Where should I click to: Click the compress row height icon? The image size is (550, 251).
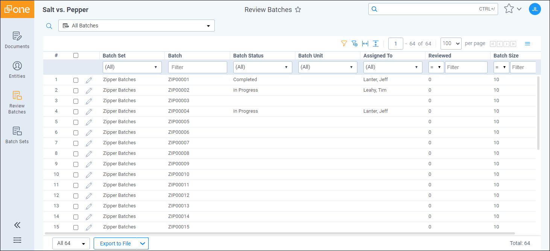point(375,44)
